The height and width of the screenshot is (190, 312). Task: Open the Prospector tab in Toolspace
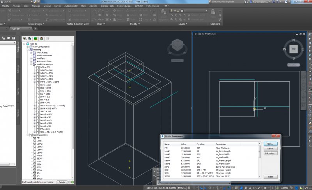pos(18,47)
